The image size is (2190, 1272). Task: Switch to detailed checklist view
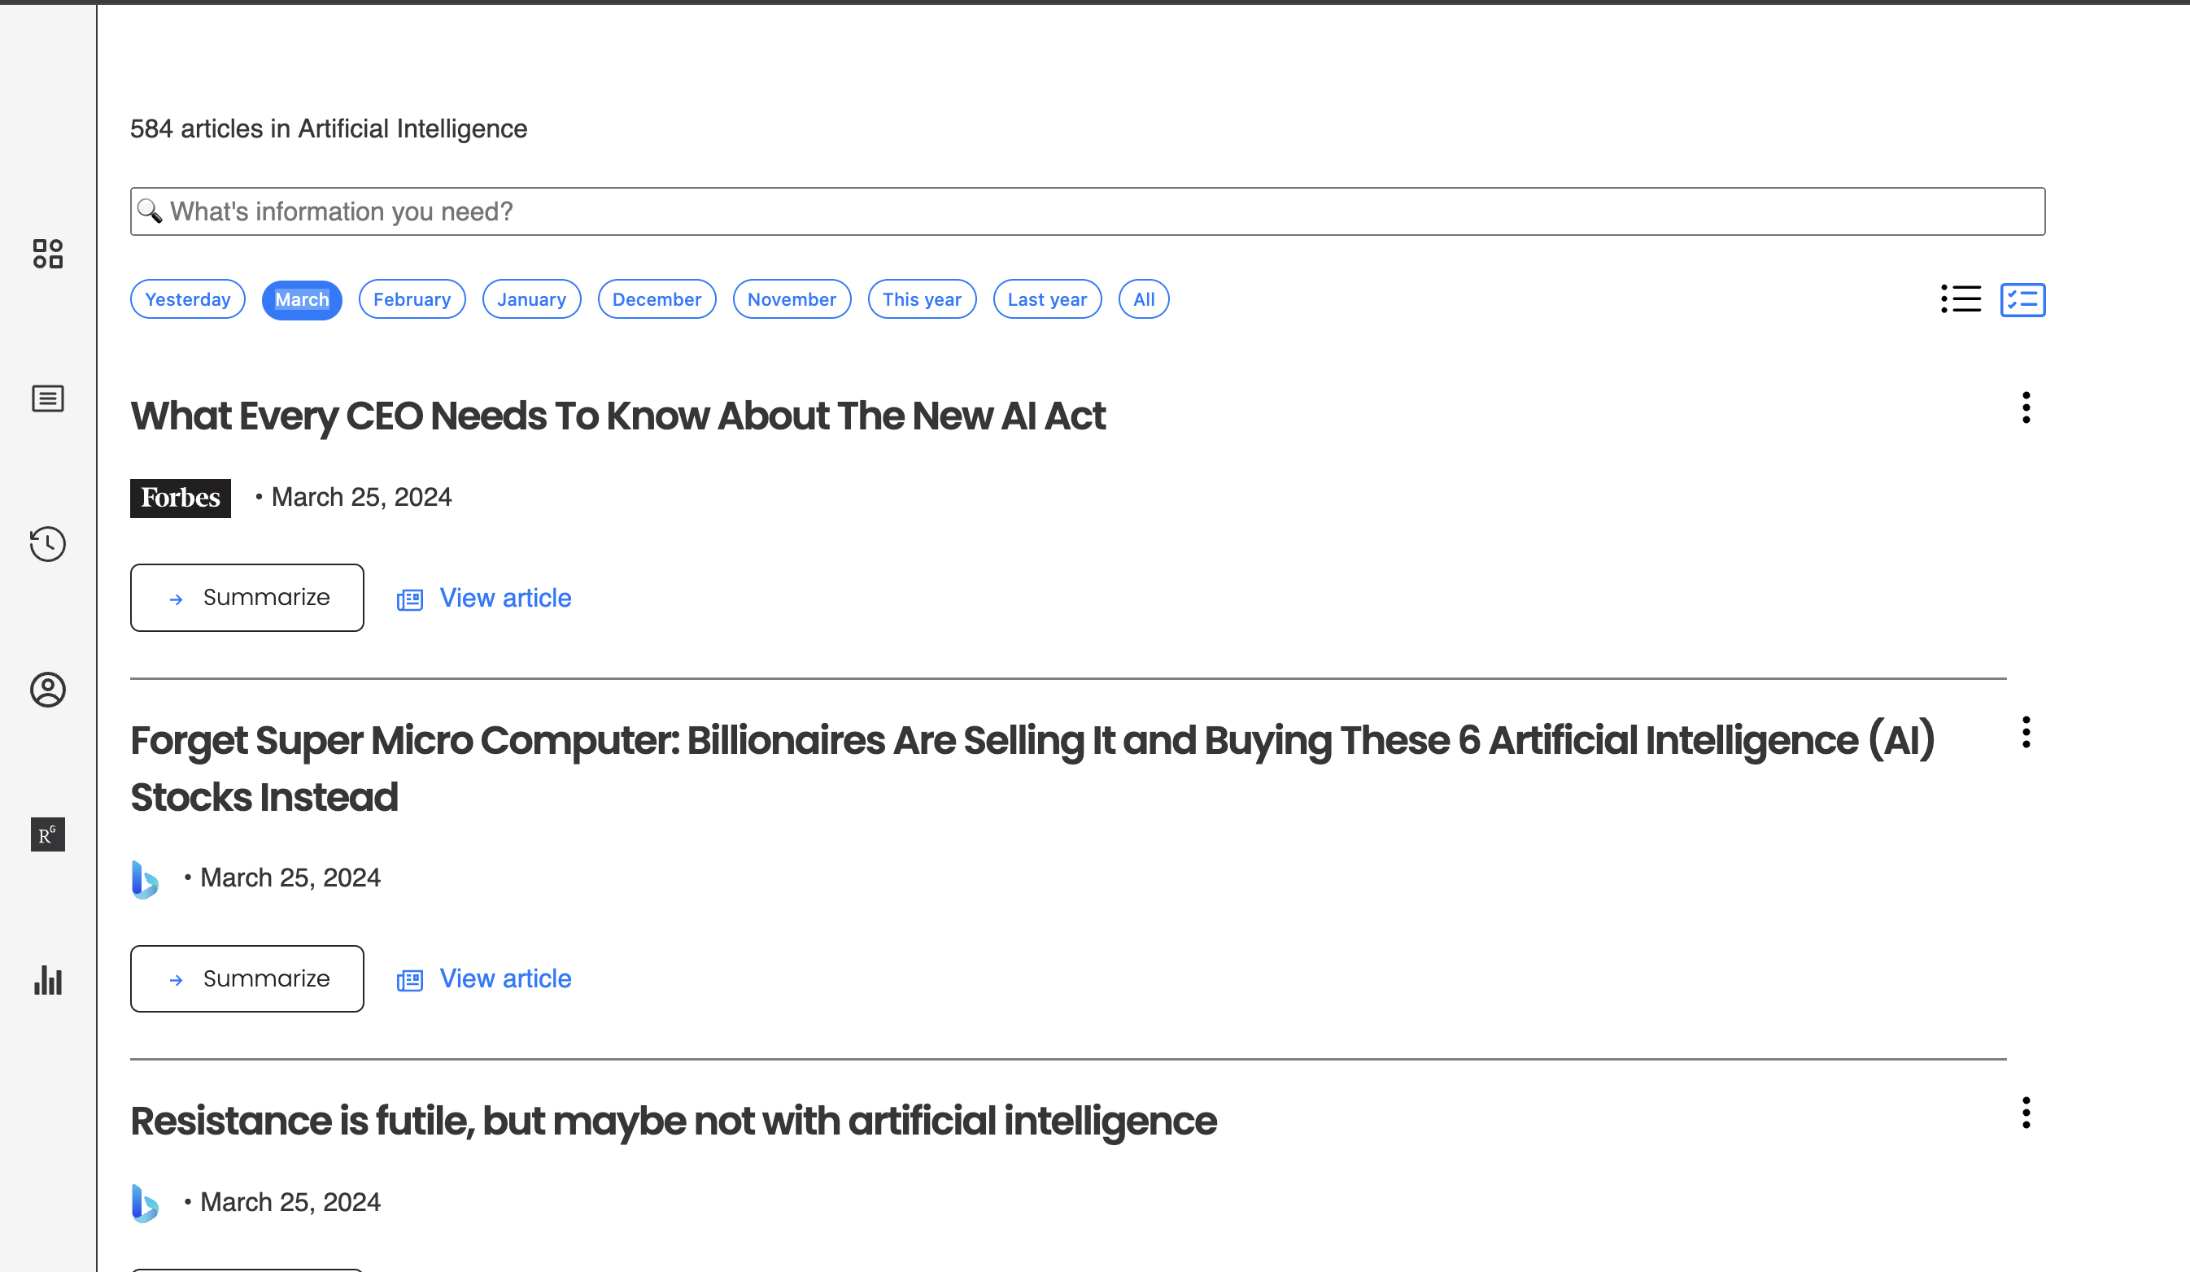[2023, 300]
